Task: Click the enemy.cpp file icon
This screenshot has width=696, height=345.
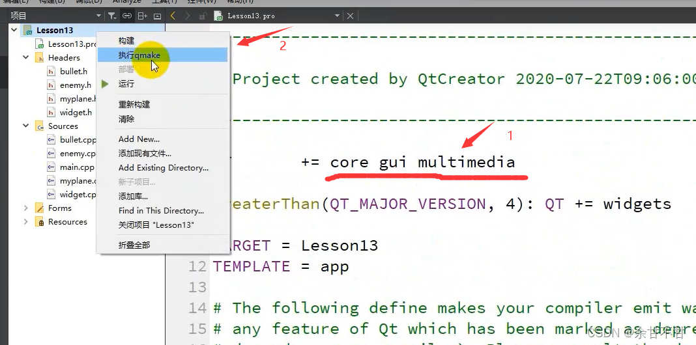Action: [51, 154]
